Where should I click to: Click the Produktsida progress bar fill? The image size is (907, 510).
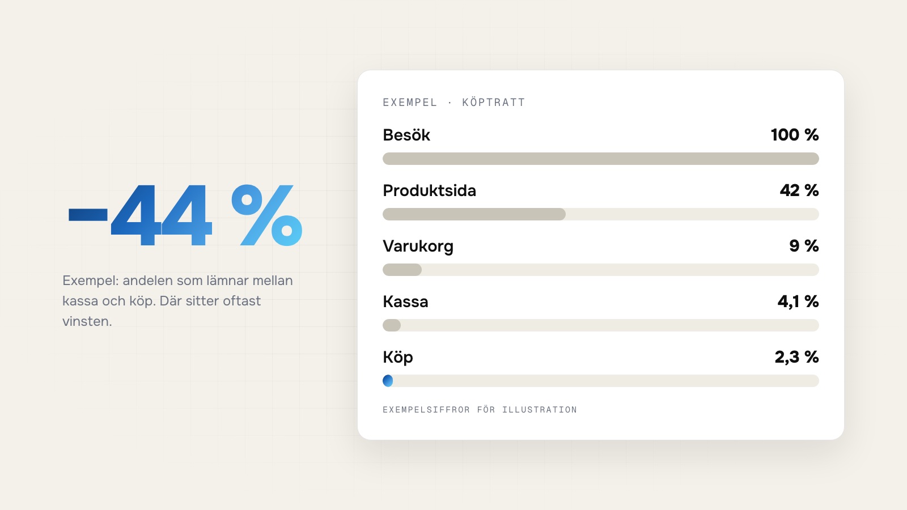(474, 214)
